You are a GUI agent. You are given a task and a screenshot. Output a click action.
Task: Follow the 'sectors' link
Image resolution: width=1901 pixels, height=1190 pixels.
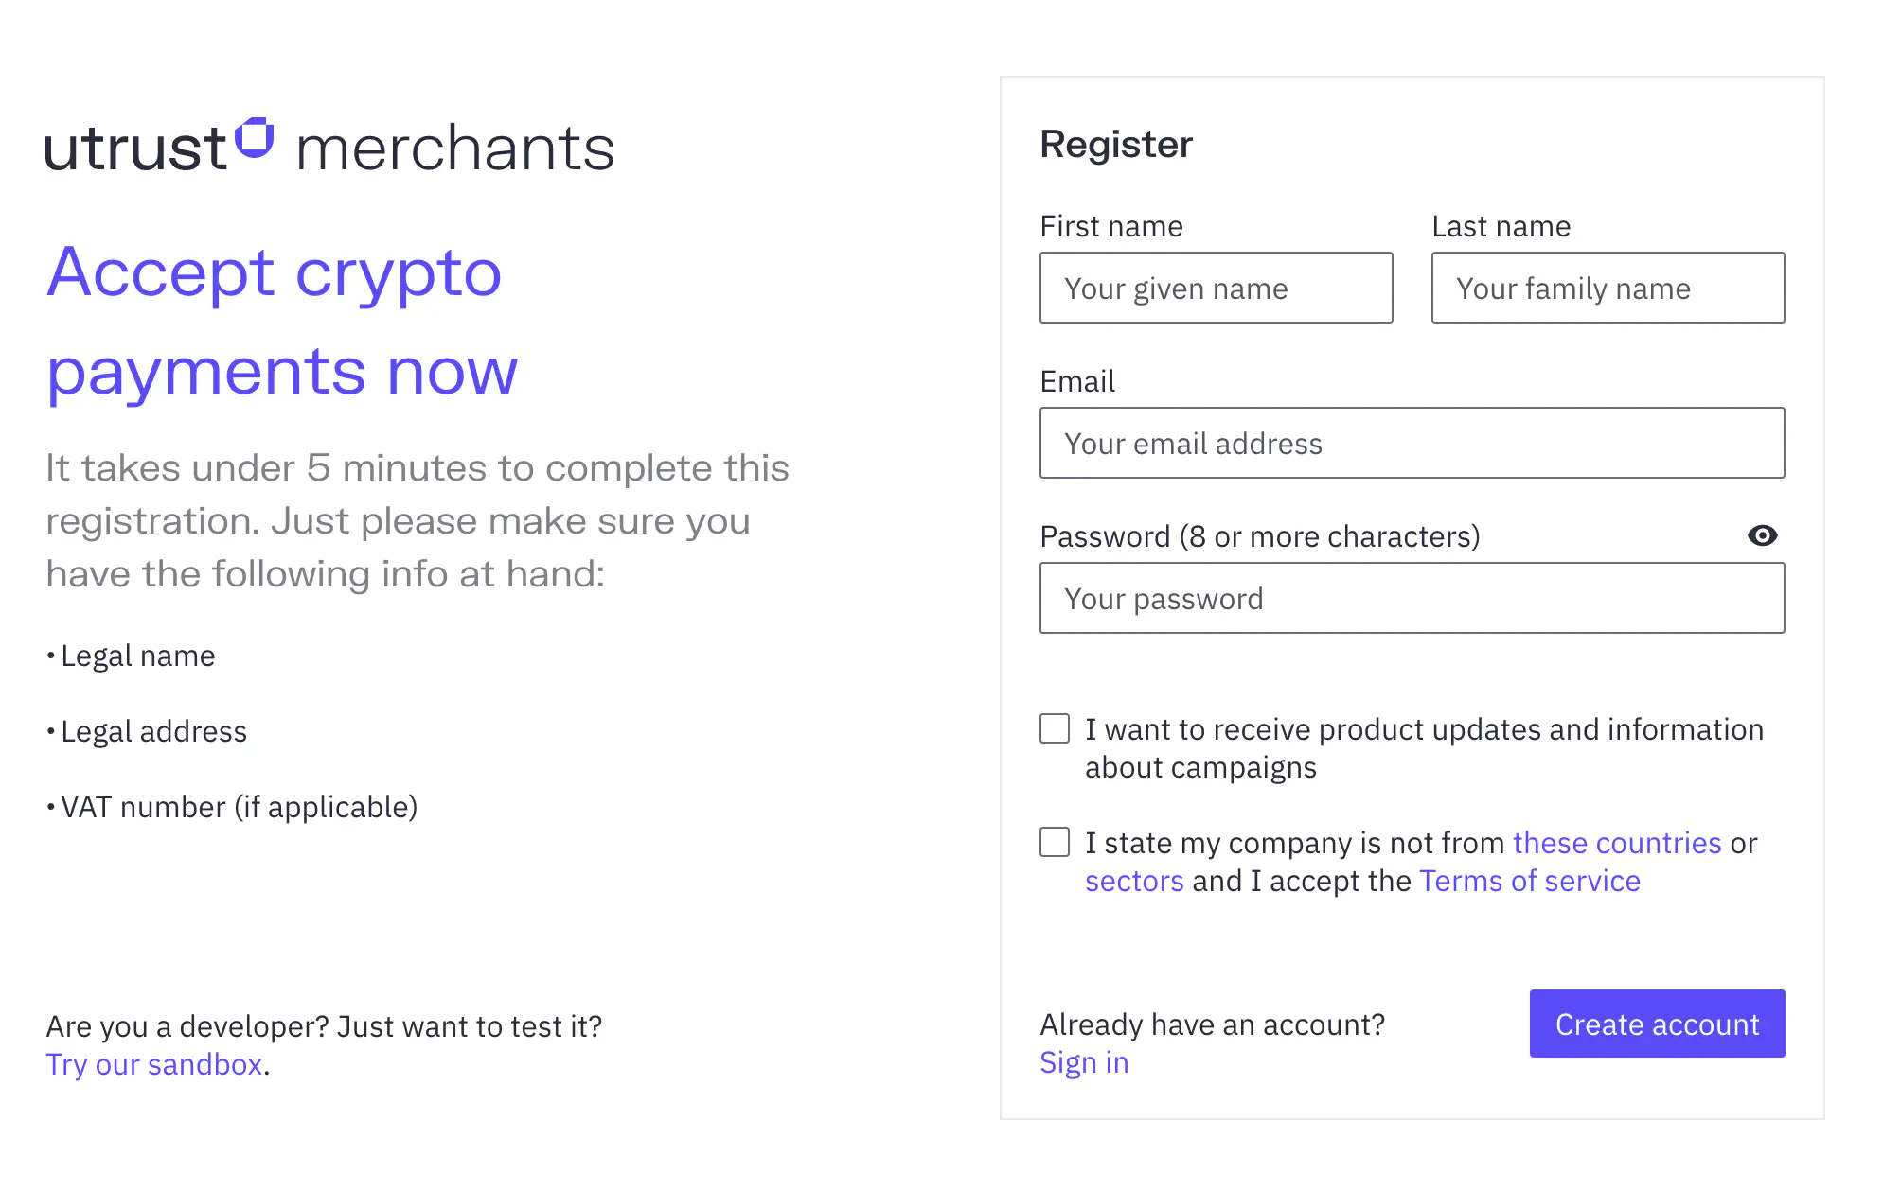click(x=1134, y=881)
